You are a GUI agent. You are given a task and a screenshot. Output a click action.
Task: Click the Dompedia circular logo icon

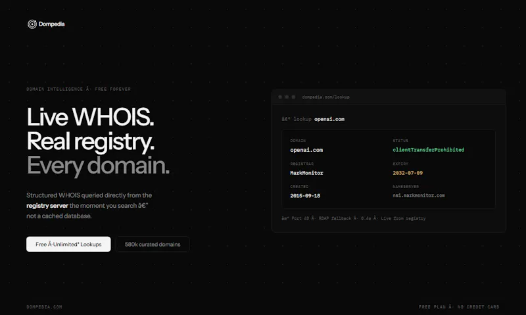pos(32,24)
